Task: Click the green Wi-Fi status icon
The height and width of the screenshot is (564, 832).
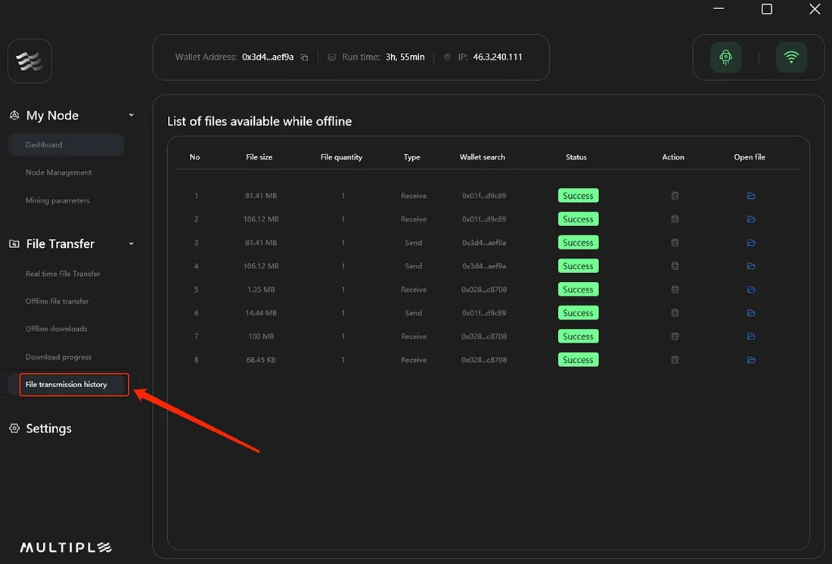Action: click(791, 57)
